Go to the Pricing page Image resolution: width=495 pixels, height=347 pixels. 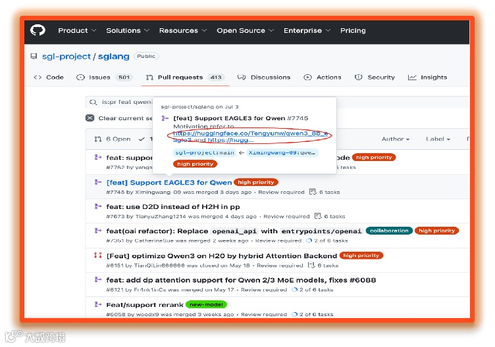pos(353,31)
